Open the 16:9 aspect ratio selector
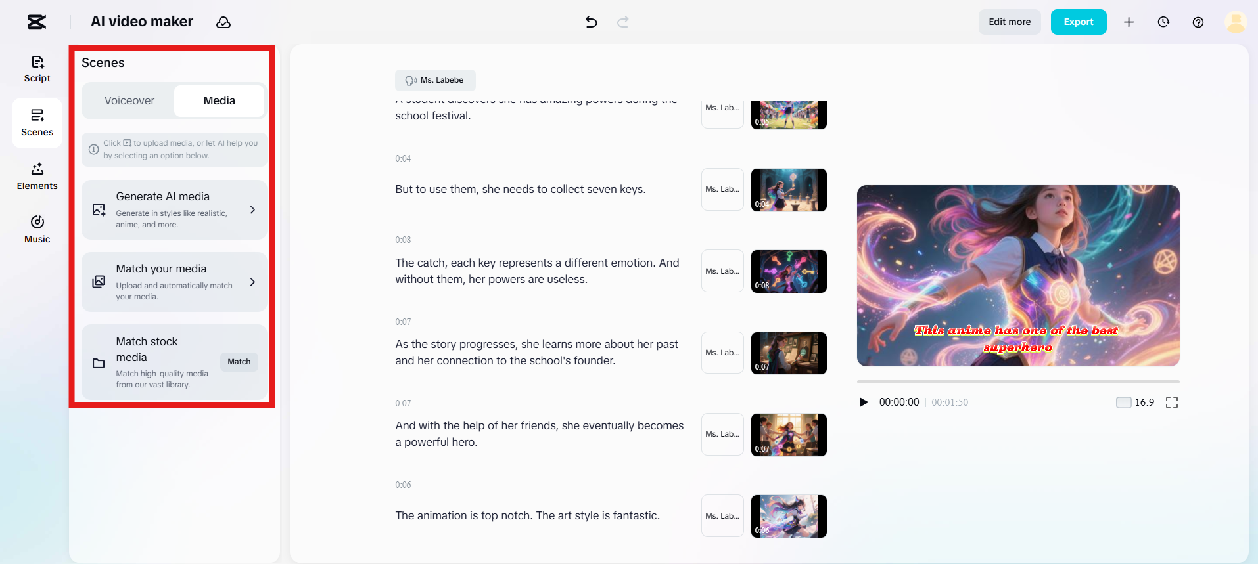Screen dimensions: 1258x564 click(1135, 402)
